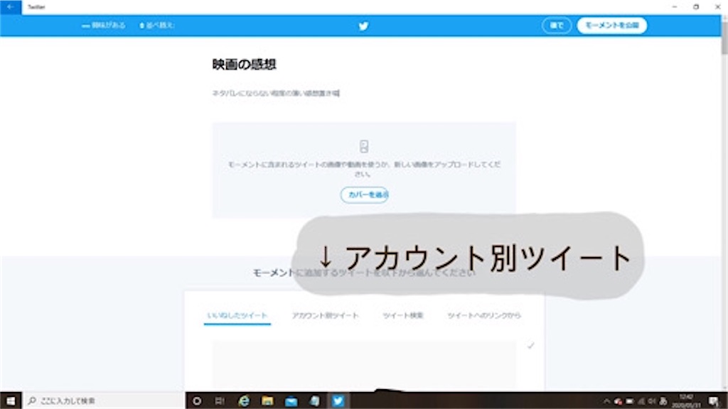Click the cover image placeholder icon
728x409 pixels.
364,146
